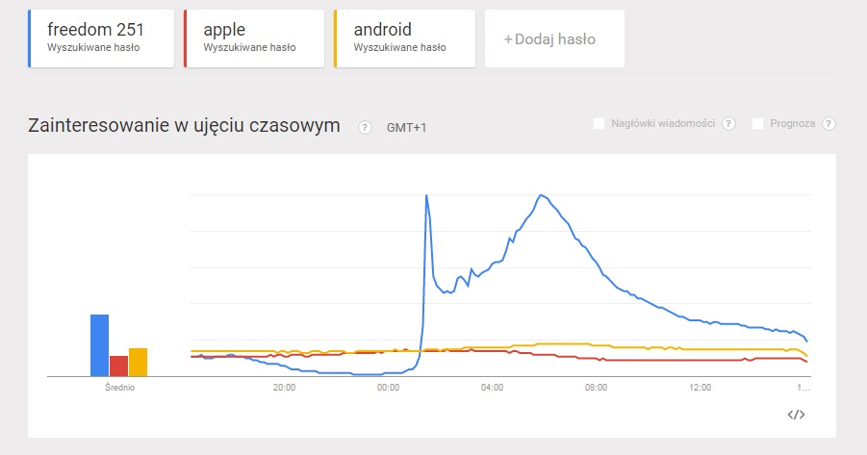Click the blue average bar for freedom 251
The width and height of the screenshot is (867, 455).
pyautogui.click(x=99, y=345)
